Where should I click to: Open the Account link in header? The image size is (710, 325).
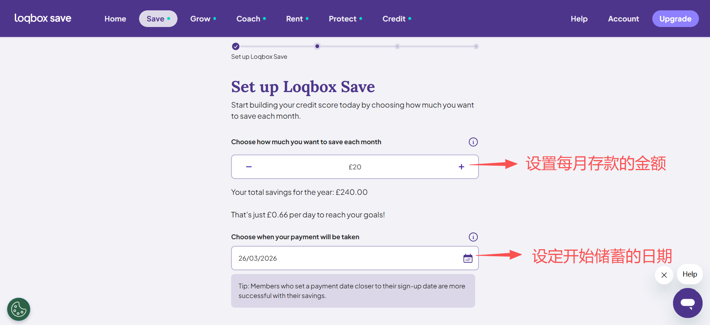623,19
